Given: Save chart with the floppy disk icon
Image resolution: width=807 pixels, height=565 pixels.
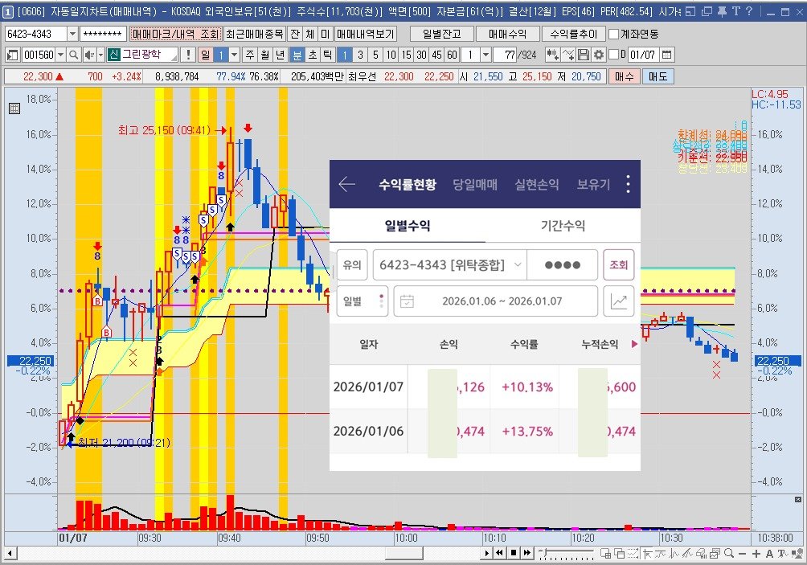Looking at the screenshot, I should click(584, 55).
